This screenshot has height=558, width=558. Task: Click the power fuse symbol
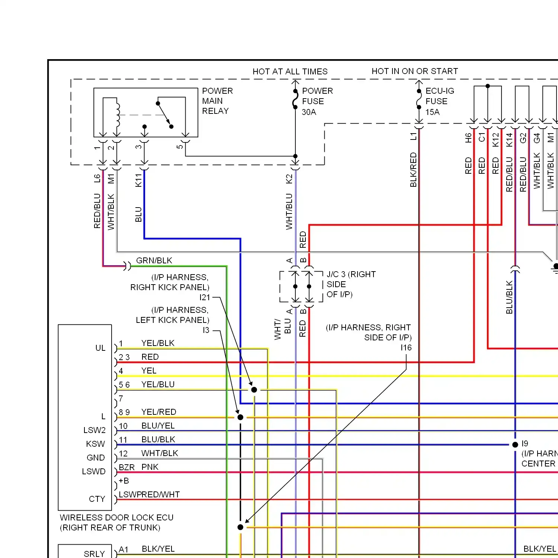click(x=295, y=99)
